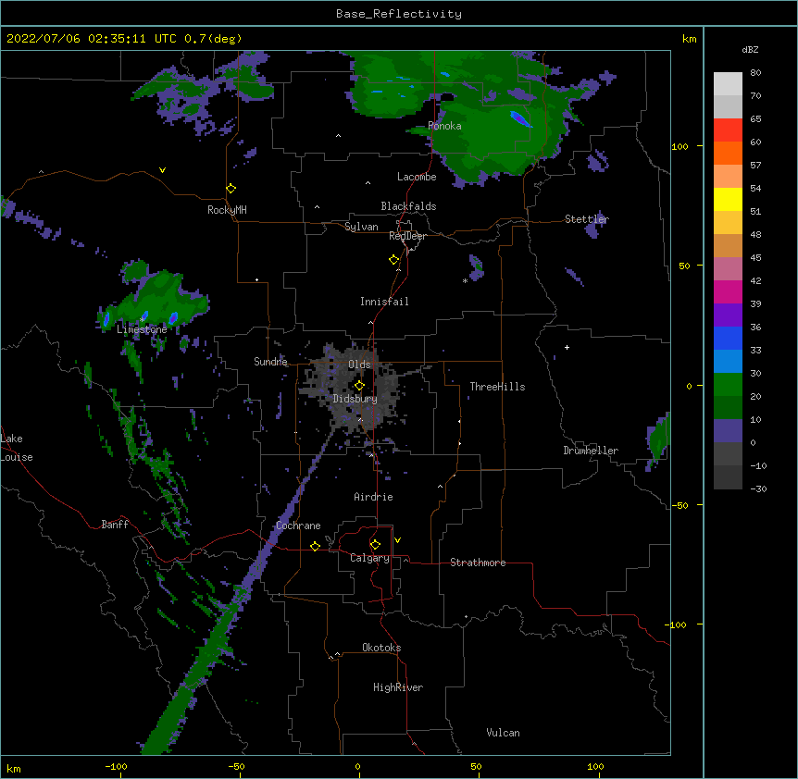Click the white plus marker north of Drumheller
This screenshot has height=779, width=798.
567,347
